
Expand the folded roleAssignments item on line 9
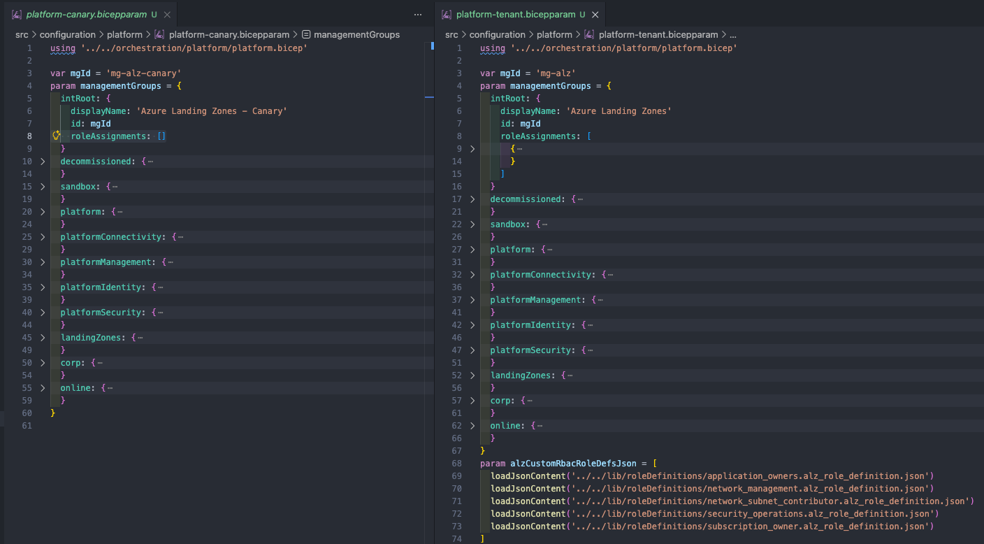472,149
